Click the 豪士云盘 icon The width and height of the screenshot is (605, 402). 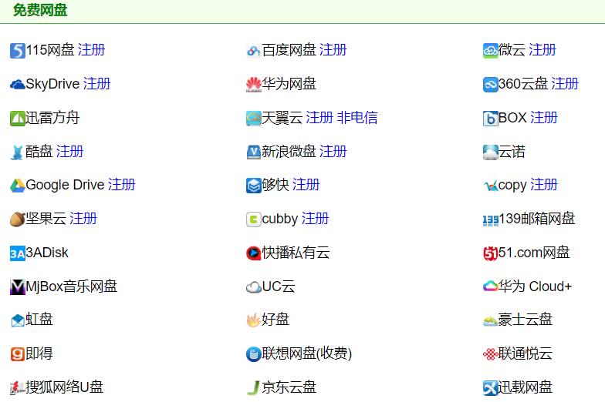[491, 320]
